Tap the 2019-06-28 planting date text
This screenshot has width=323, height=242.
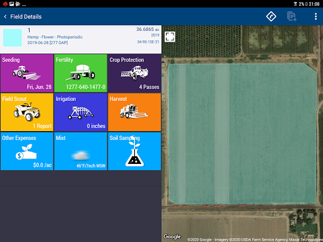coord(47,43)
